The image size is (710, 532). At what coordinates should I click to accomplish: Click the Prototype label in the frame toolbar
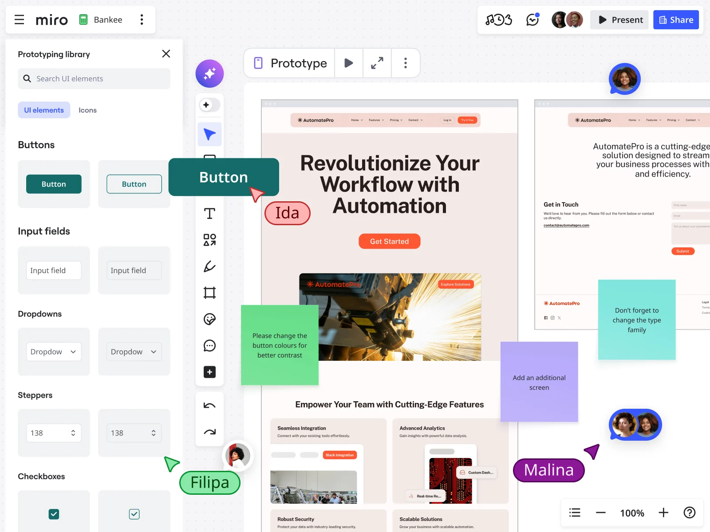299,63
